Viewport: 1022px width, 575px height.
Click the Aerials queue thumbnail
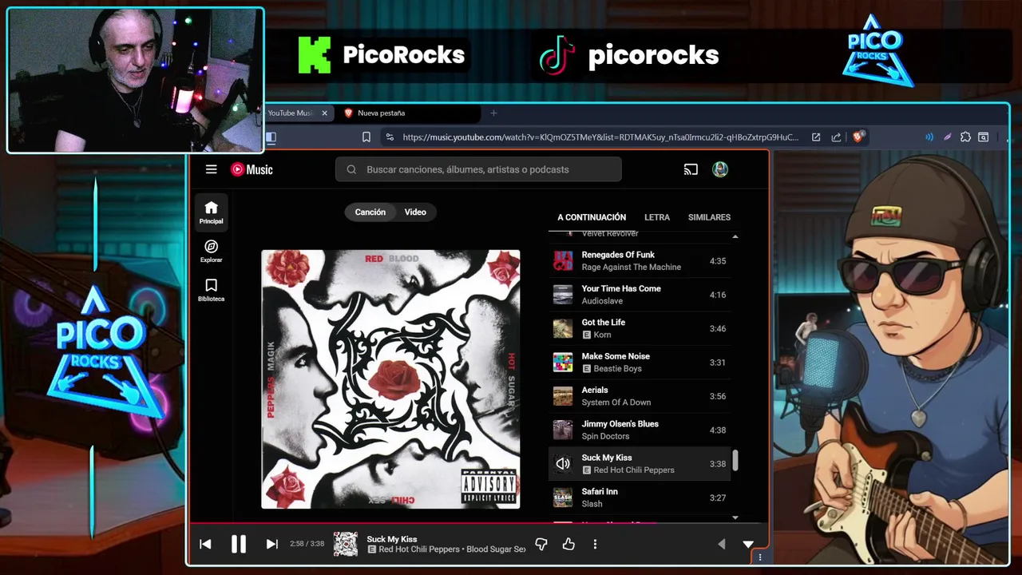pyautogui.click(x=563, y=396)
